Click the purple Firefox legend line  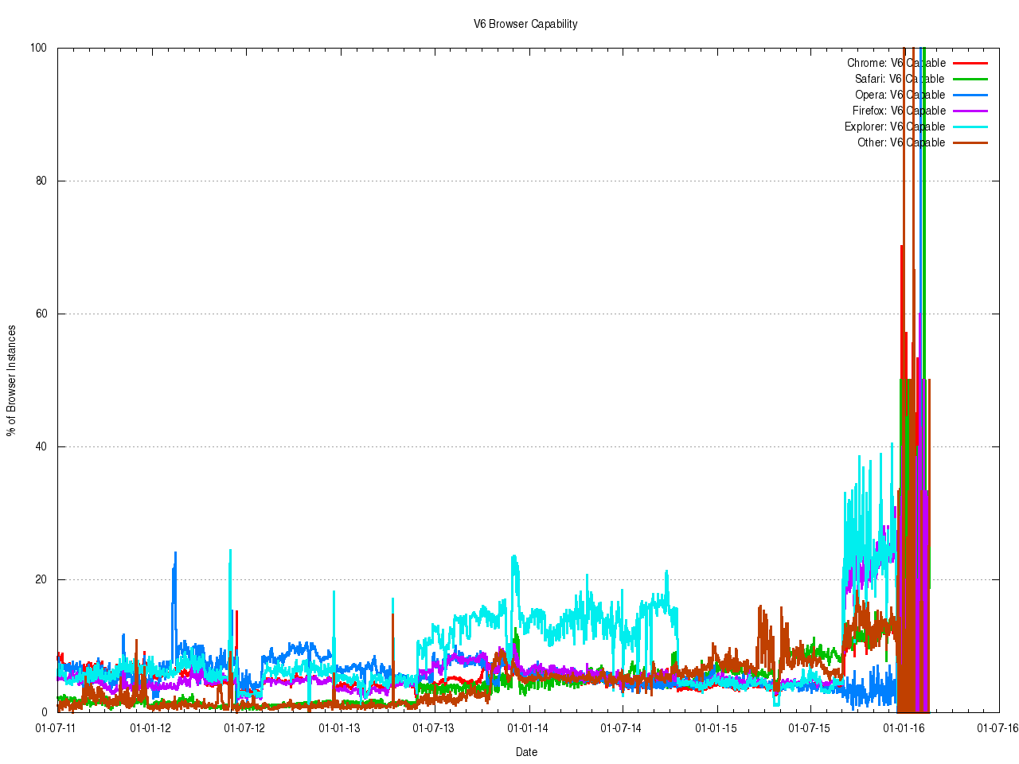pyautogui.click(x=970, y=111)
